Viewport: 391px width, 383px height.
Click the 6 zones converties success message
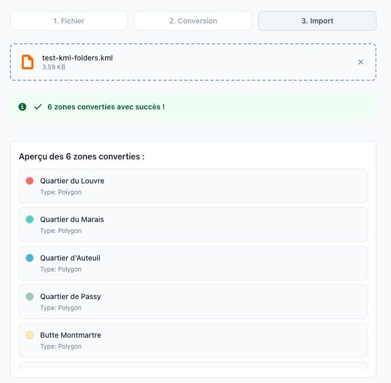point(106,107)
